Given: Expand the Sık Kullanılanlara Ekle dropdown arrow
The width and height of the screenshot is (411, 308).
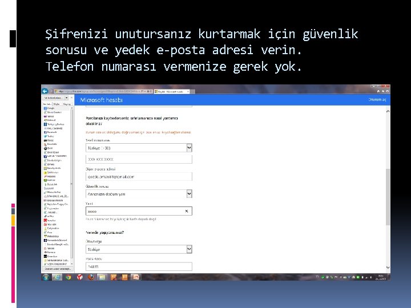Looking at the screenshot, I should pyautogui.click(x=67, y=98).
